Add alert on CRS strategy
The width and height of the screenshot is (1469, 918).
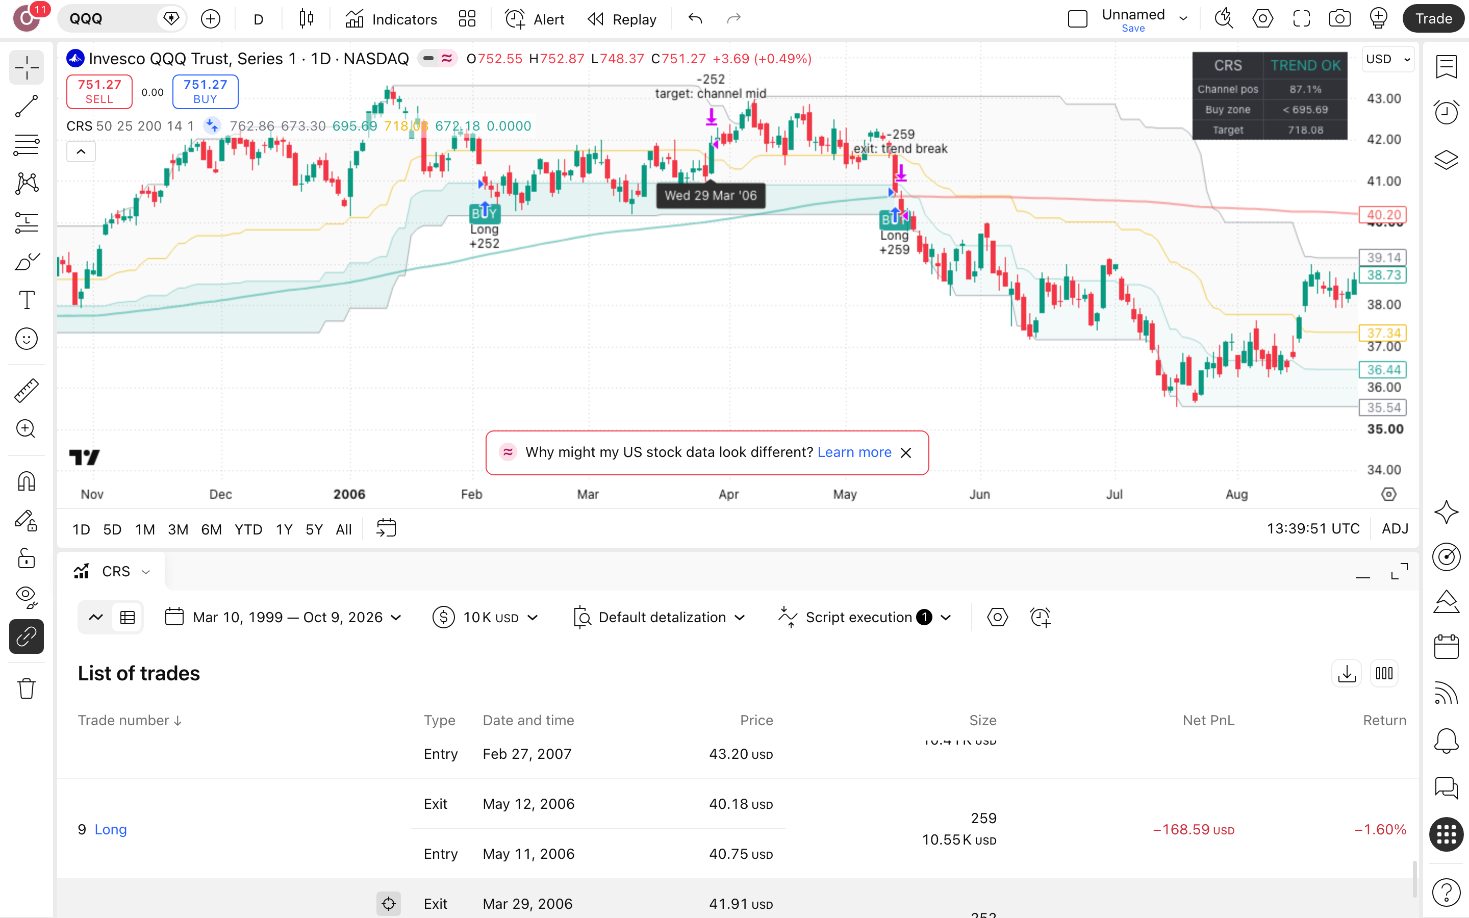(x=1040, y=618)
